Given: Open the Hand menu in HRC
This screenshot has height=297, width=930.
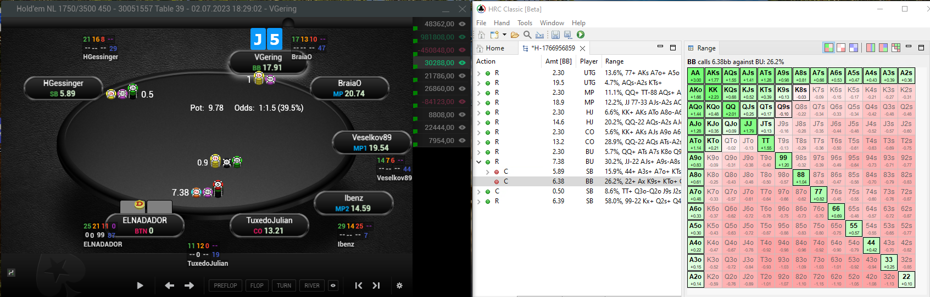Looking at the screenshot, I should (502, 23).
